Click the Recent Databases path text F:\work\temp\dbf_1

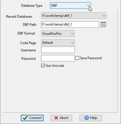(x=57, y=16)
